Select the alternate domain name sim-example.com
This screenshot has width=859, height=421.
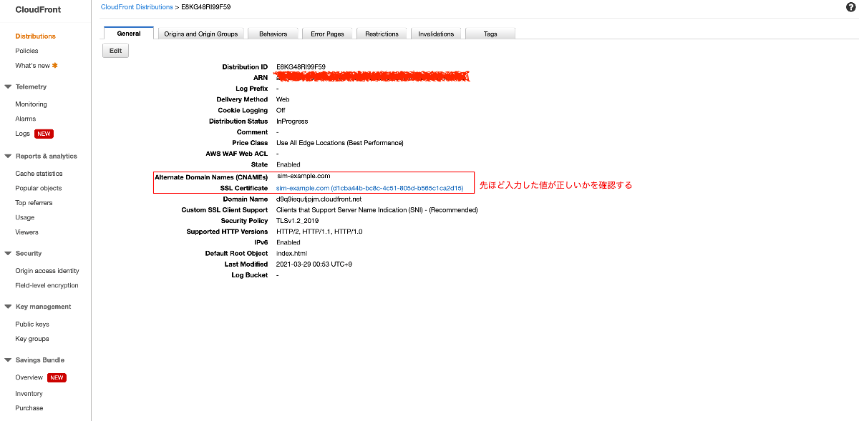pos(304,176)
